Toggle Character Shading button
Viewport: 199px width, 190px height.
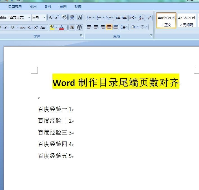(x=72, y=27)
